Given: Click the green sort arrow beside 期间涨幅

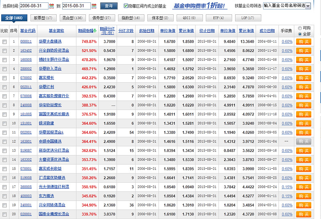Looking at the screenshot, I should pos(95,31).
